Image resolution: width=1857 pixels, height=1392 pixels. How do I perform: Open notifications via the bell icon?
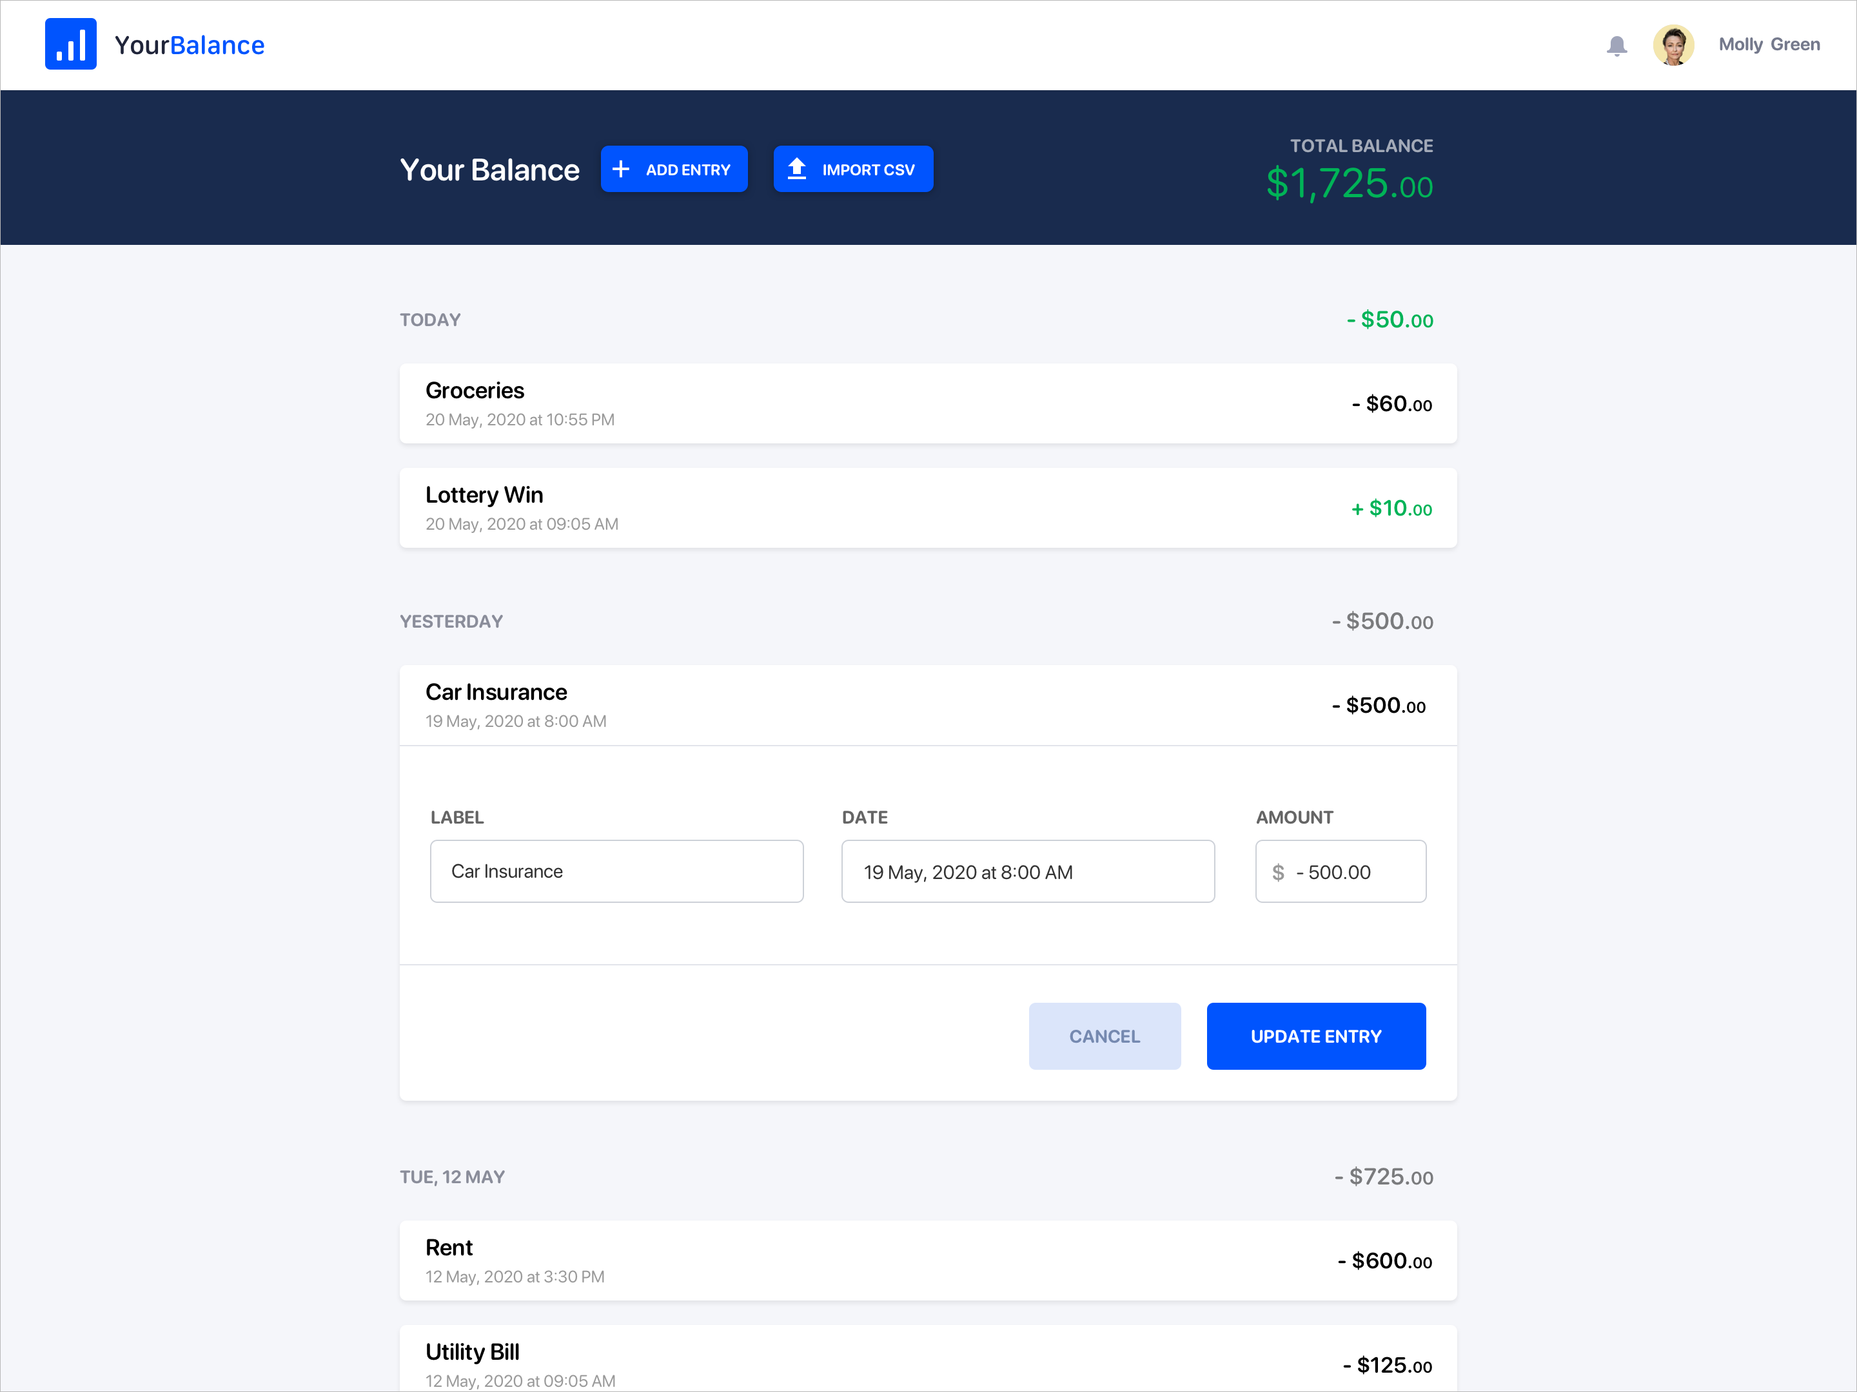pyautogui.click(x=1616, y=45)
